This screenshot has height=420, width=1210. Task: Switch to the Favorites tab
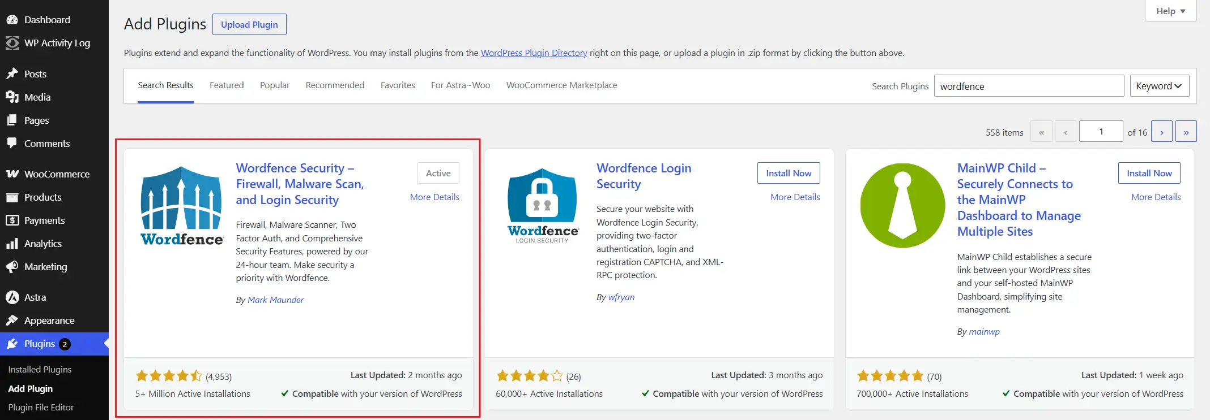398,85
